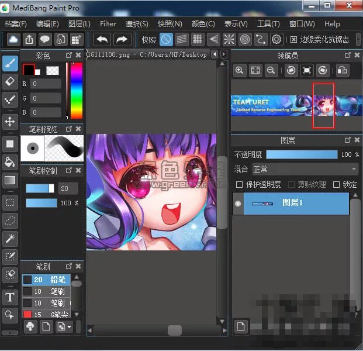The width and height of the screenshot is (363, 351).
Task: Adjust the layer opacity slider
Action: tap(302, 154)
